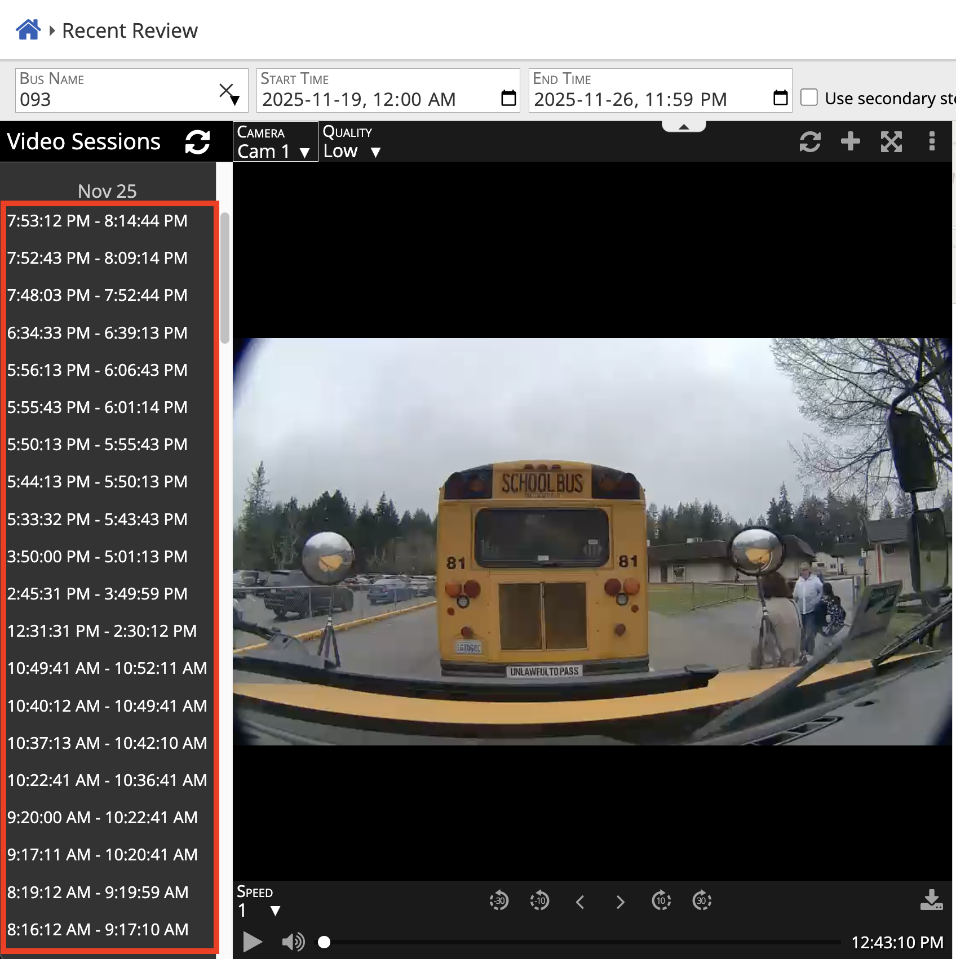This screenshot has width=956, height=959.
Task: Select session 5:56:13 PM - 6:06:43 PM
Action: click(98, 370)
